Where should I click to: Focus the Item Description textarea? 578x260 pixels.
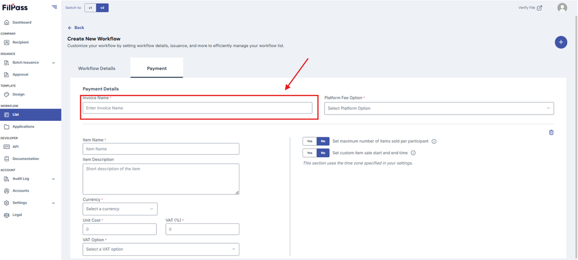tap(161, 179)
